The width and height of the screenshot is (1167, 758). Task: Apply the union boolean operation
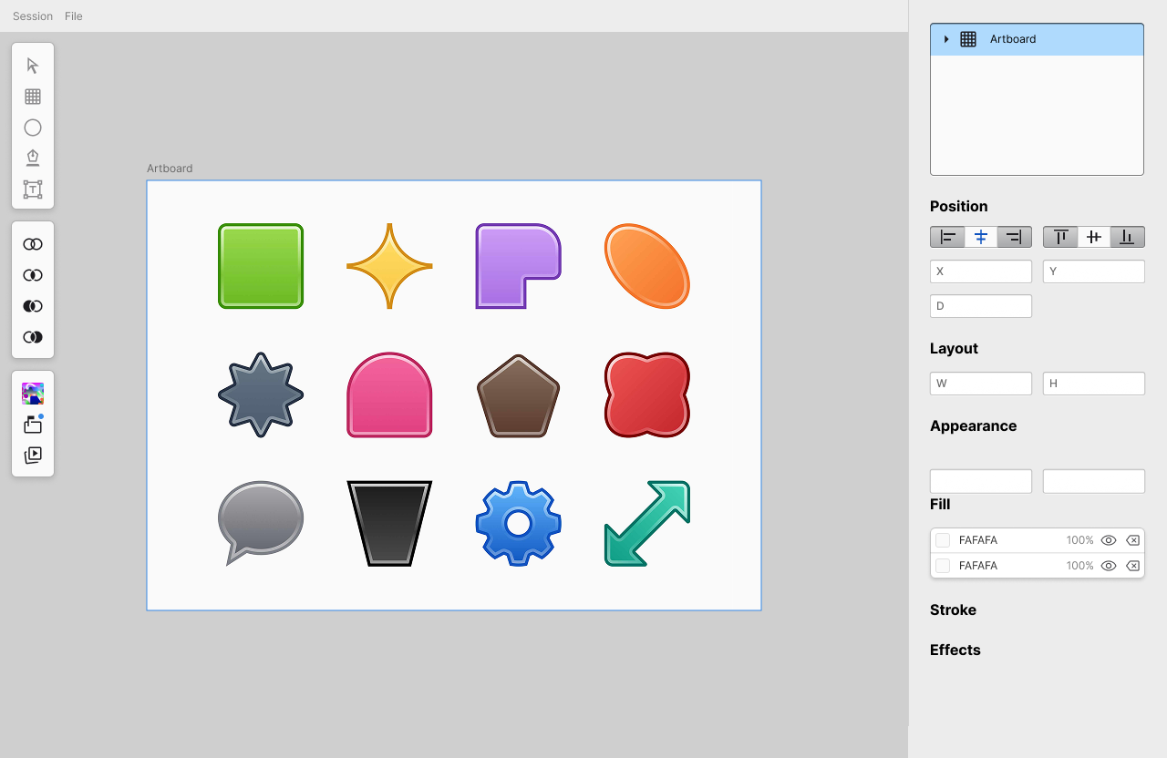[x=33, y=244]
